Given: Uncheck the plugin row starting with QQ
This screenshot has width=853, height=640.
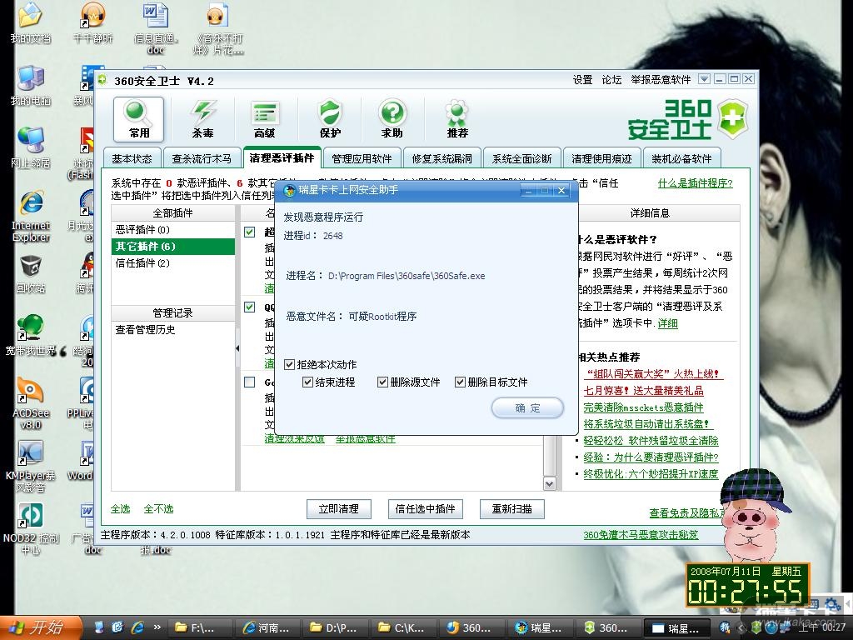Looking at the screenshot, I should [250, 307].
